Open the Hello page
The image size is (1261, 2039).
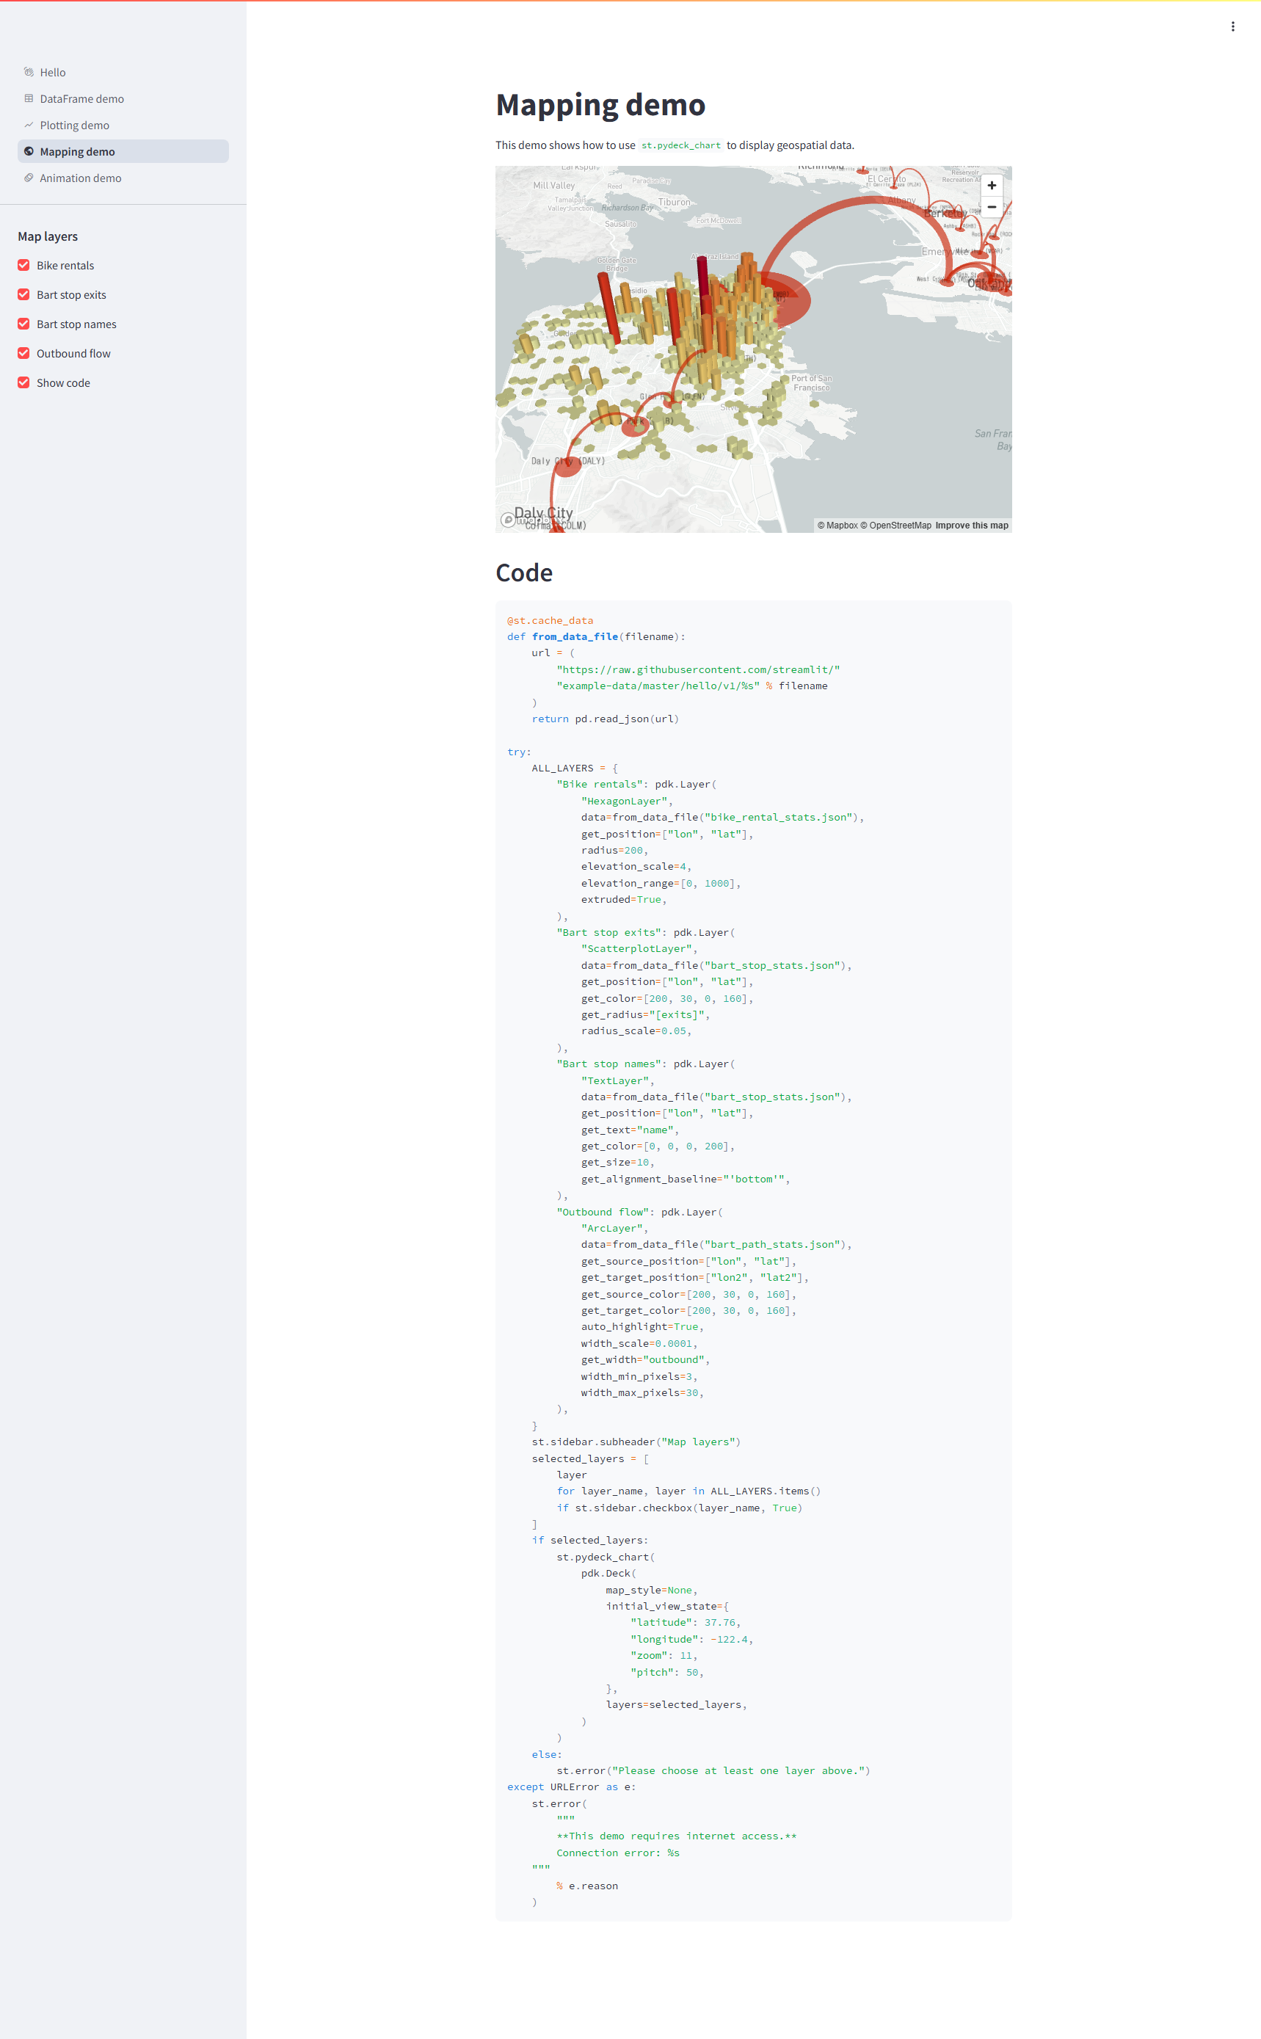(x=123, y=73)
